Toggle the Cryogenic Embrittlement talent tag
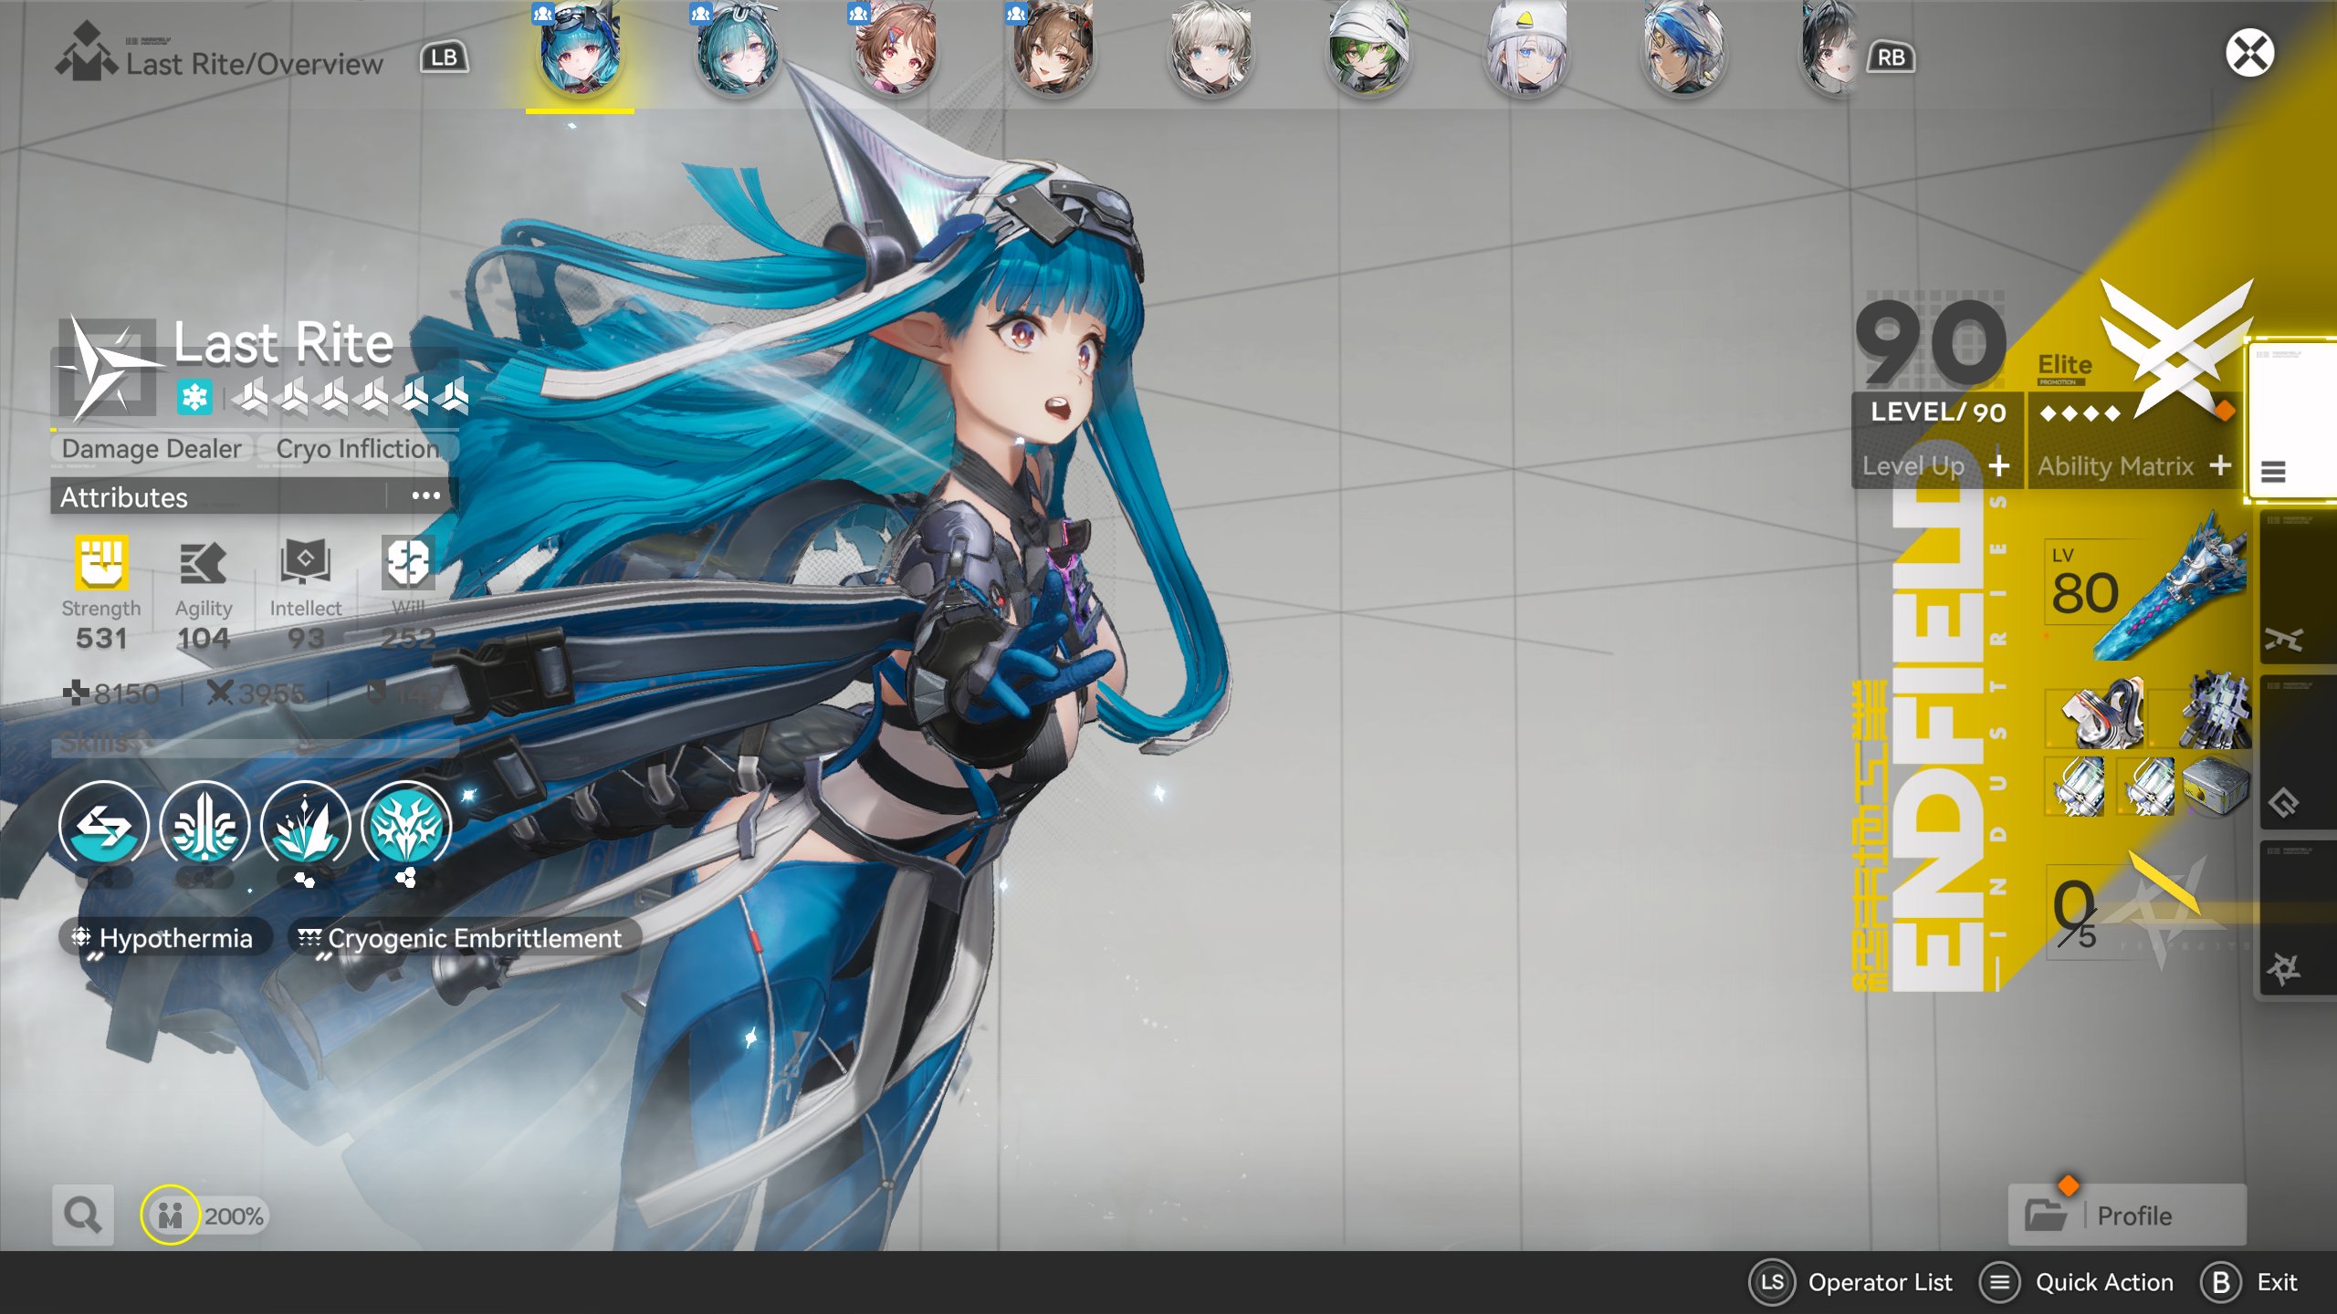 pos(464,938)
